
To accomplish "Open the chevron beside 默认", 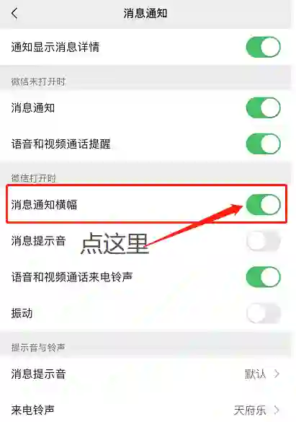I will 277,374.
